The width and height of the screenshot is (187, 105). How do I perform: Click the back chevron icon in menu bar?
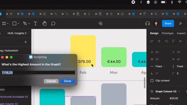141,2
